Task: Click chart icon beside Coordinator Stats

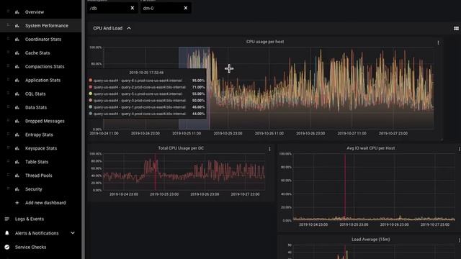Action: [17, 39]
